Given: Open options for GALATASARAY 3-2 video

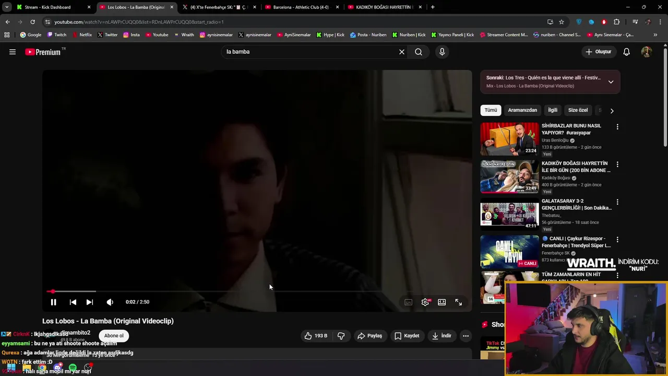Looking at the screenshot, I should 617,202.
